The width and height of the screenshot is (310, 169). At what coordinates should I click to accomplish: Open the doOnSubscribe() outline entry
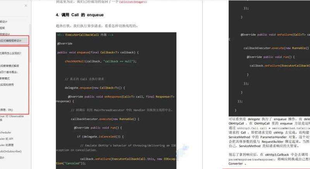(11, 151)
